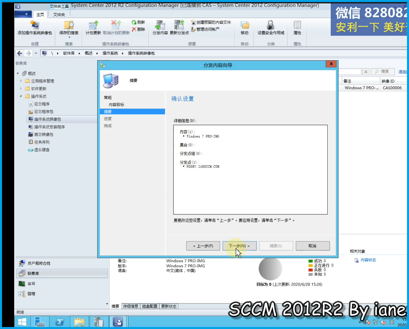Expand 软件更新 tree node
The image size is (409, 329).
(21, 89)
